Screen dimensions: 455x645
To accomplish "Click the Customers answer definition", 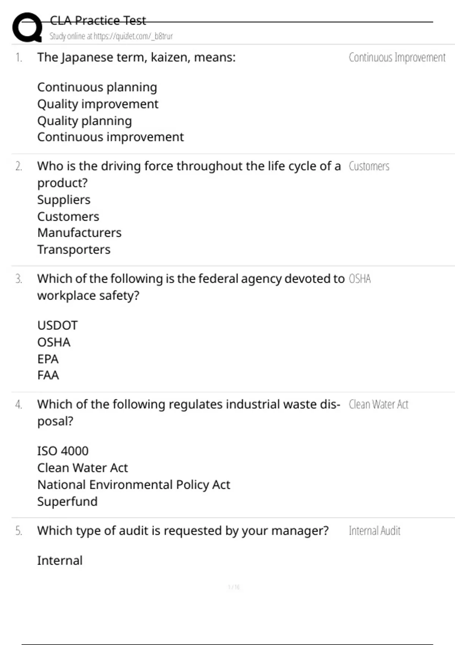I will coord(369,166).
